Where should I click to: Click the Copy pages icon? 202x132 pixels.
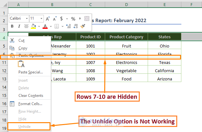tap(12, 48)
